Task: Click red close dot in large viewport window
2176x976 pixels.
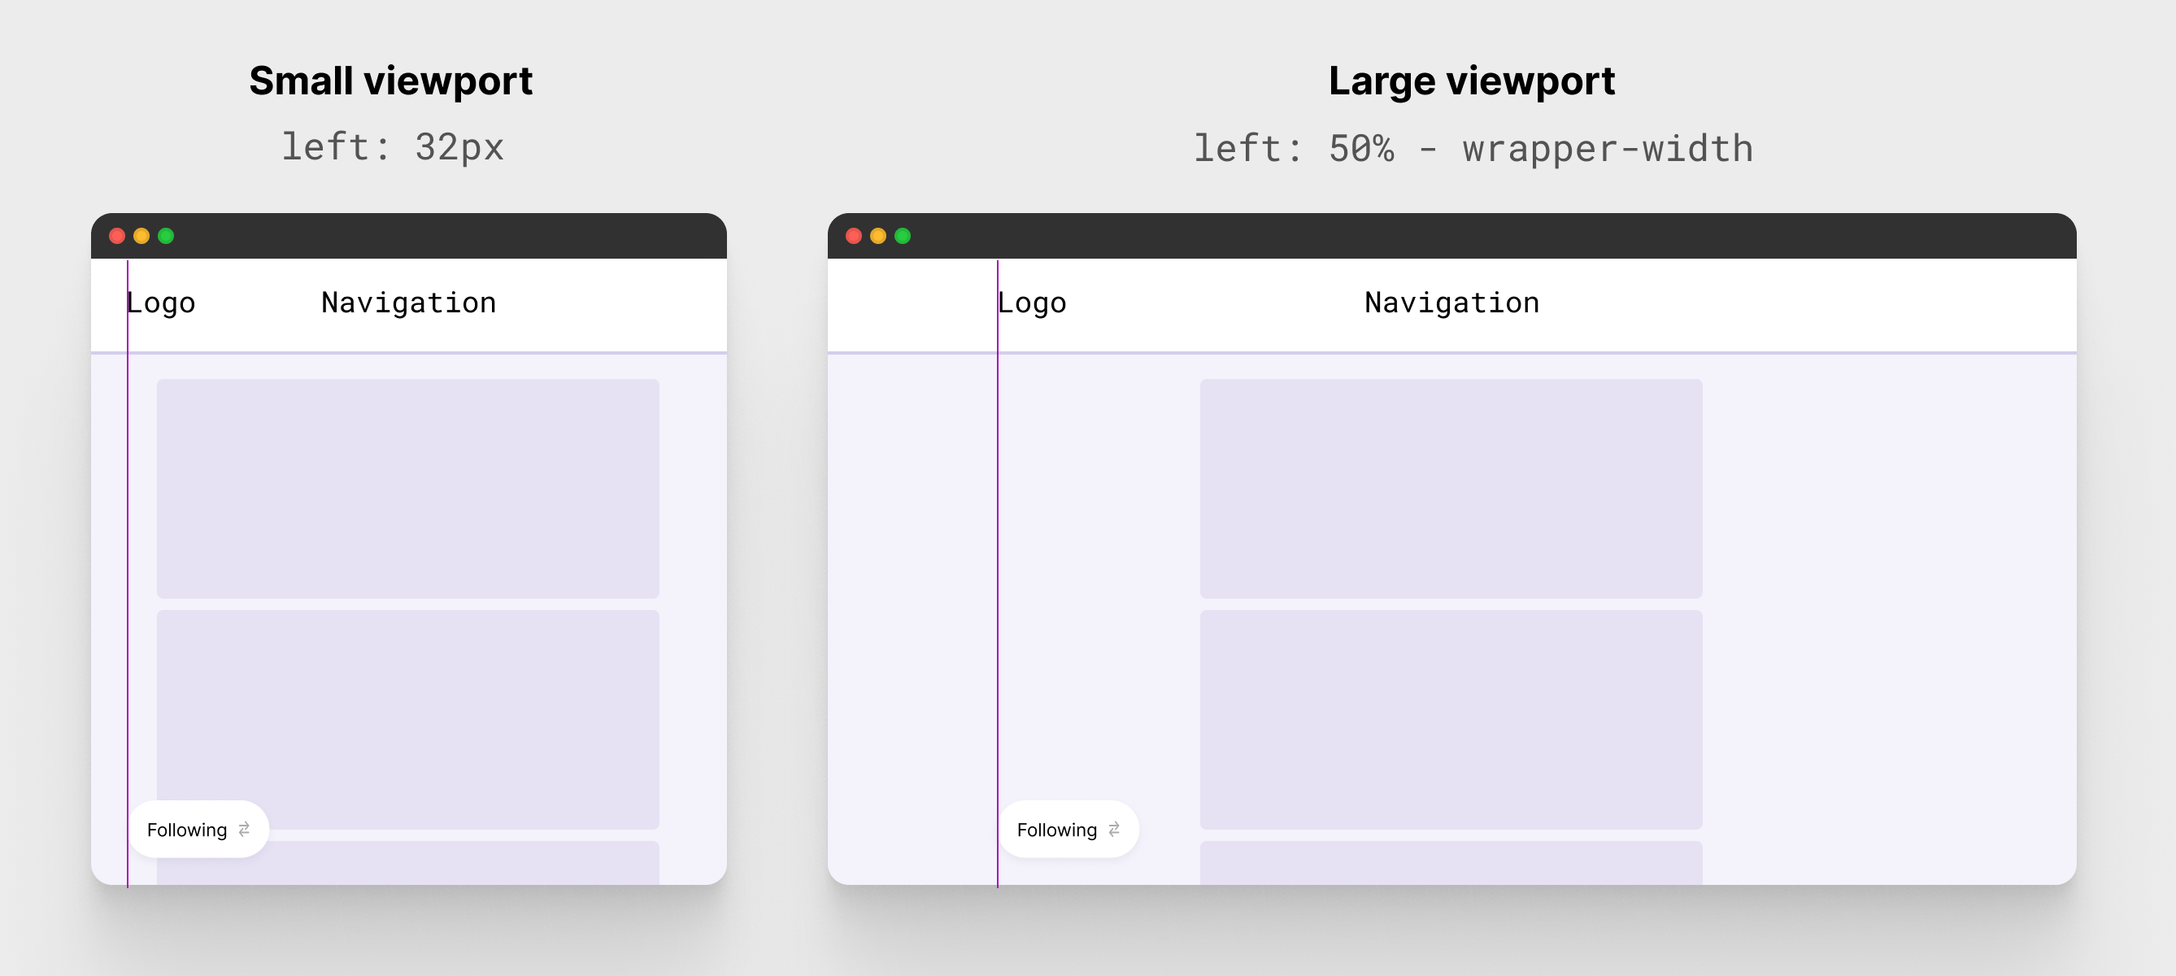Action: click(854, 236)
